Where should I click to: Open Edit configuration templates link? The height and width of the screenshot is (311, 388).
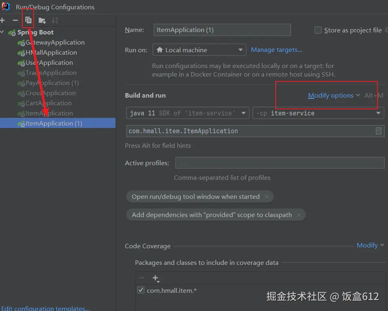tap(45, 308)
